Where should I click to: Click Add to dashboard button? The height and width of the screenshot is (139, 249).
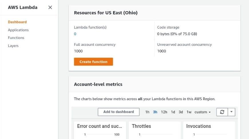point(118,112)
